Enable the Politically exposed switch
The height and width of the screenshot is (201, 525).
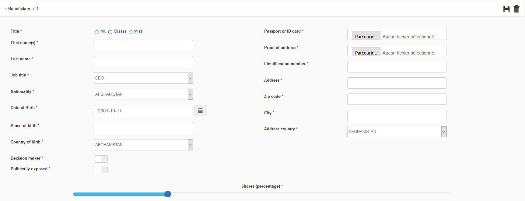pos(101,170)
